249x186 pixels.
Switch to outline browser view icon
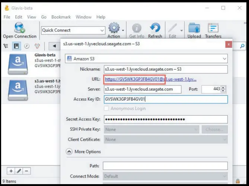pyautogui.click(x=6, y=46)
